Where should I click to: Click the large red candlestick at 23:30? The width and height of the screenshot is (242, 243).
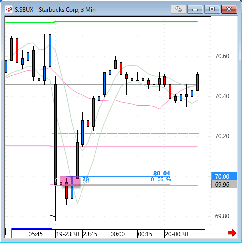[x=56, y=134]
